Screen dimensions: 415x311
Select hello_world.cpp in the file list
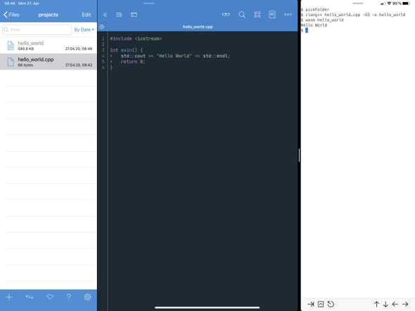[x=49, y=62]
